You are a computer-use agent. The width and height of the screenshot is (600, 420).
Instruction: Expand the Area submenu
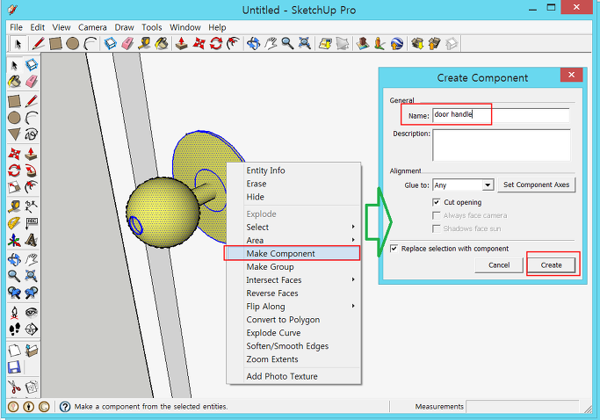pos(293,241)
